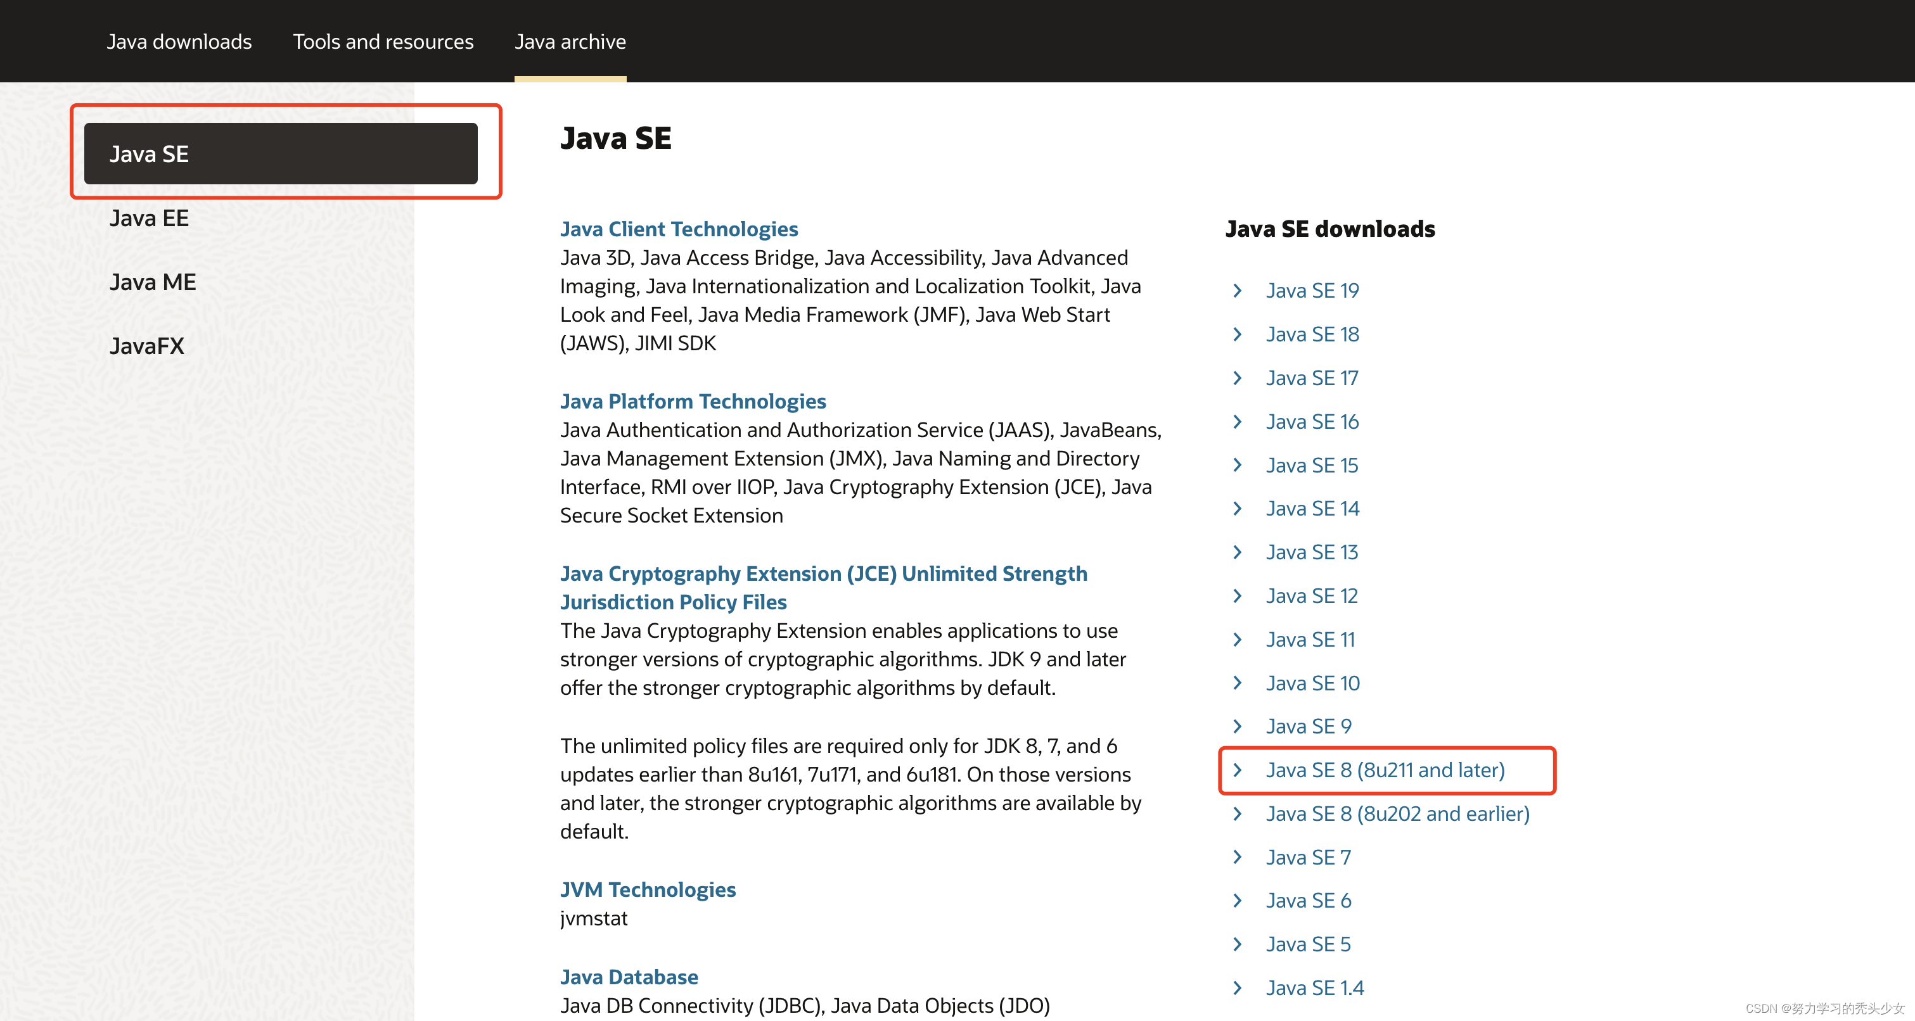This screenshot has height=1021, width=1915.
Task: Go to Java ME sidebar section
Action: (152, 282)
